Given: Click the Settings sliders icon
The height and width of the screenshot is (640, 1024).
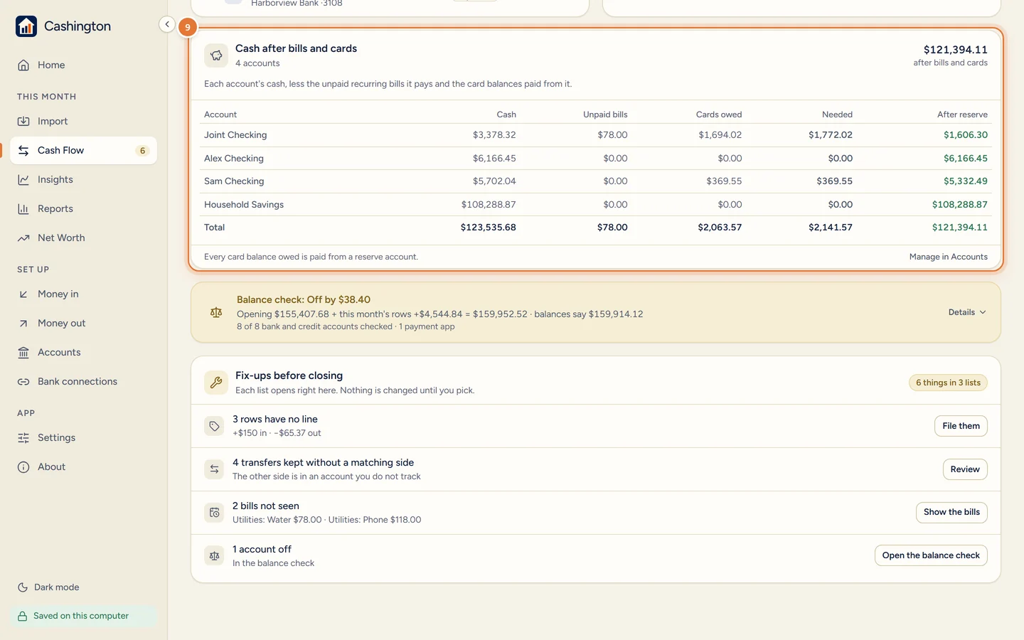Looking at the screenshot, I should (23, 437).
